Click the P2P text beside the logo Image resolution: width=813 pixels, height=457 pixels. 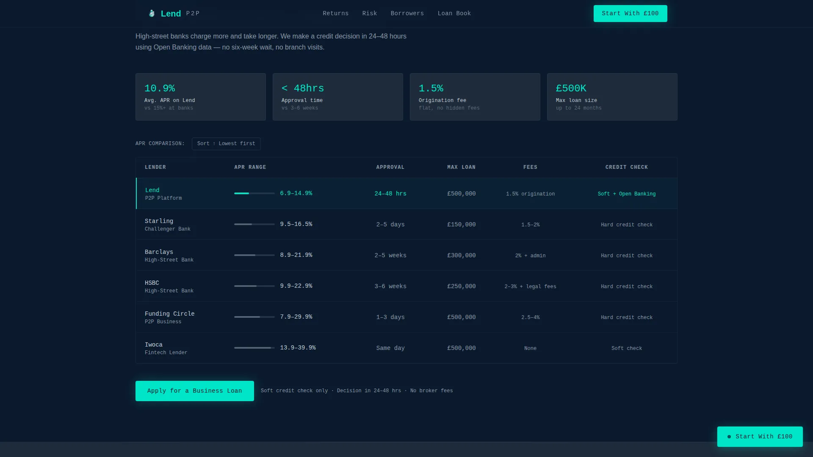pyautogui.click(x=193, y=14)
